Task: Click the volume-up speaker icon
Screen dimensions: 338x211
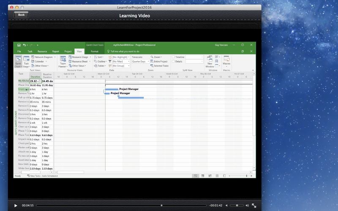Action: tap(247, 206)
